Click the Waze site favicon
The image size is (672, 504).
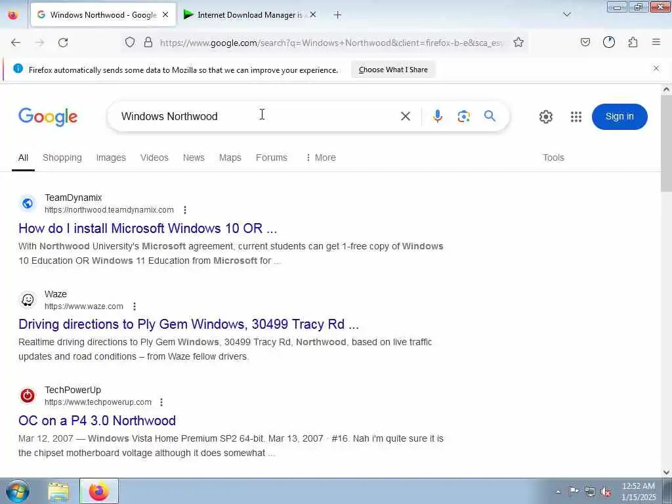[x=28, y=299]
